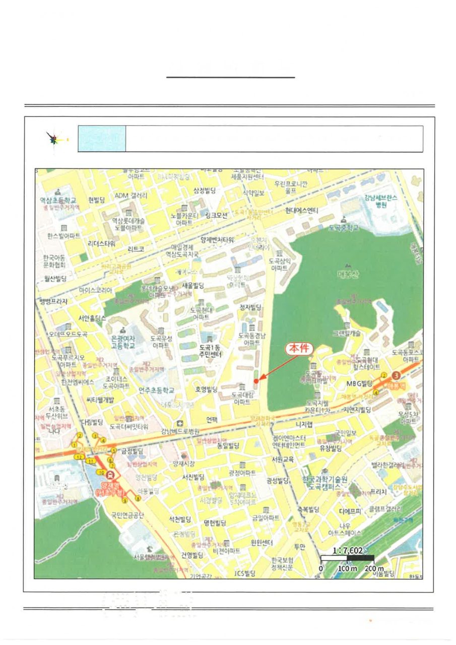Click the 삼정빌딩 label
Screen dimensions: 456x645
pos(205,190)
